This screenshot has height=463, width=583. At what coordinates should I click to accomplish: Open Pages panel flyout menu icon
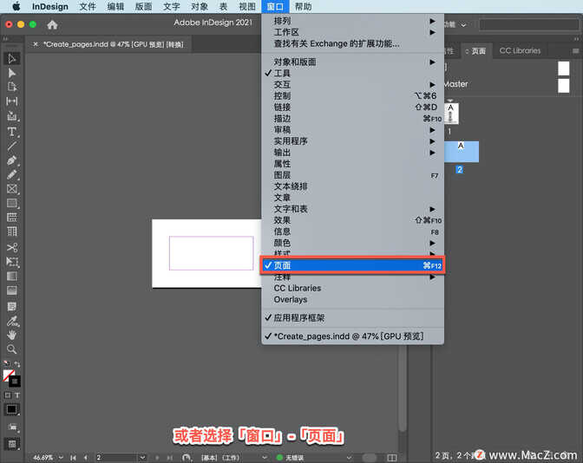tap(575, 51)
